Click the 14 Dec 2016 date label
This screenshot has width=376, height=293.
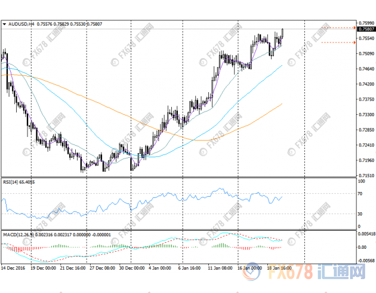(13, 268)
